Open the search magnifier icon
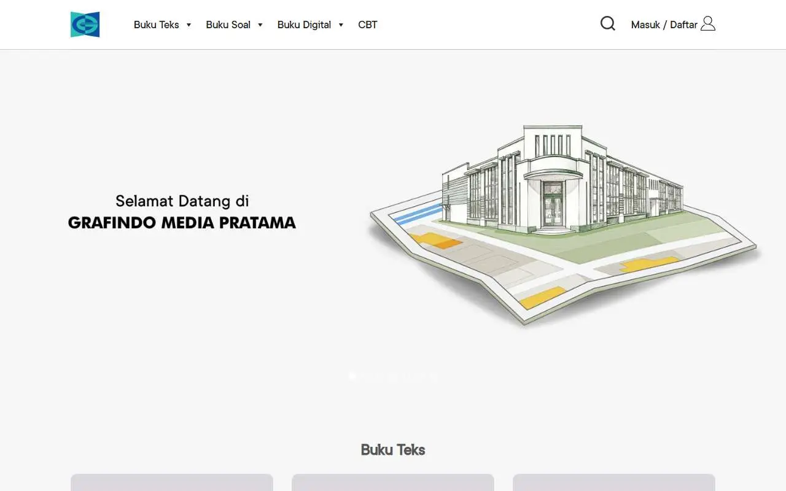This screenshot has width=786, height=491. click(x=608, y=24)
